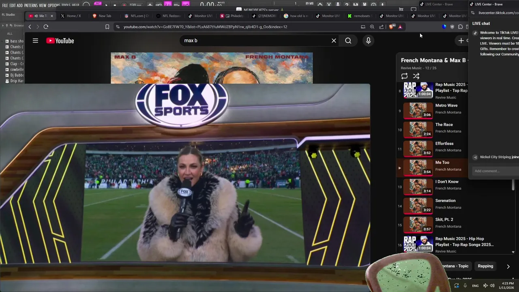Switch to the New Tab tab
Image resolution: width=519 pixels, height=292 pixels.
[105, 16]
